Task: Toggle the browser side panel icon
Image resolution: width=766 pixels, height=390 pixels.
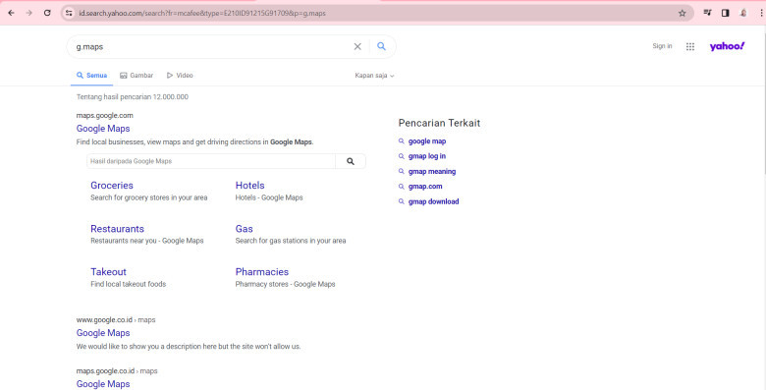Action: click(726, 13)
